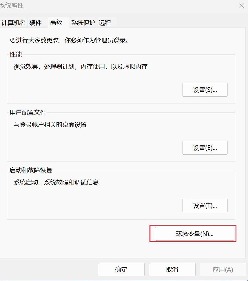The image size is (248, 281).
Task: Click text 与登录帐户相关的桌面设置
Action: (50, 125)
